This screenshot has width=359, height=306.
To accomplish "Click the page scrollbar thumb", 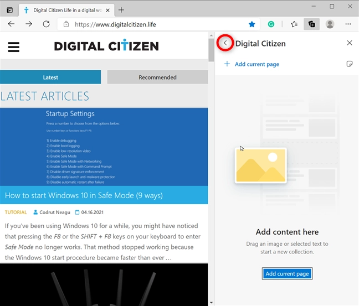I will click(211, 50).
